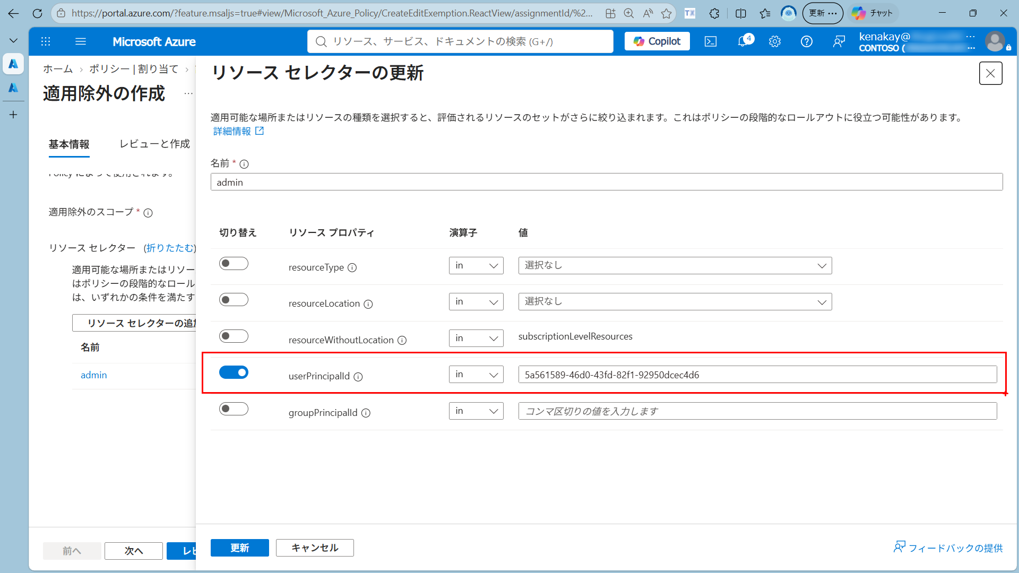Add this page to browser favorites
Viewport: 1019px width, 573px height.
coord(667,13)
